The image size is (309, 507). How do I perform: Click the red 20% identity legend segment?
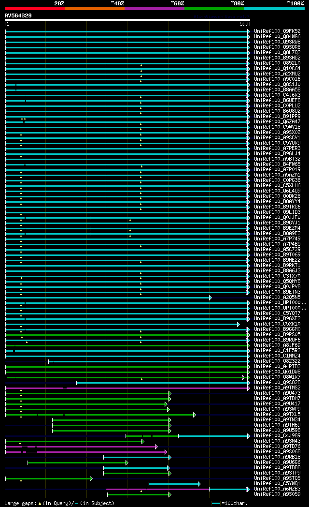pos(34,9)
